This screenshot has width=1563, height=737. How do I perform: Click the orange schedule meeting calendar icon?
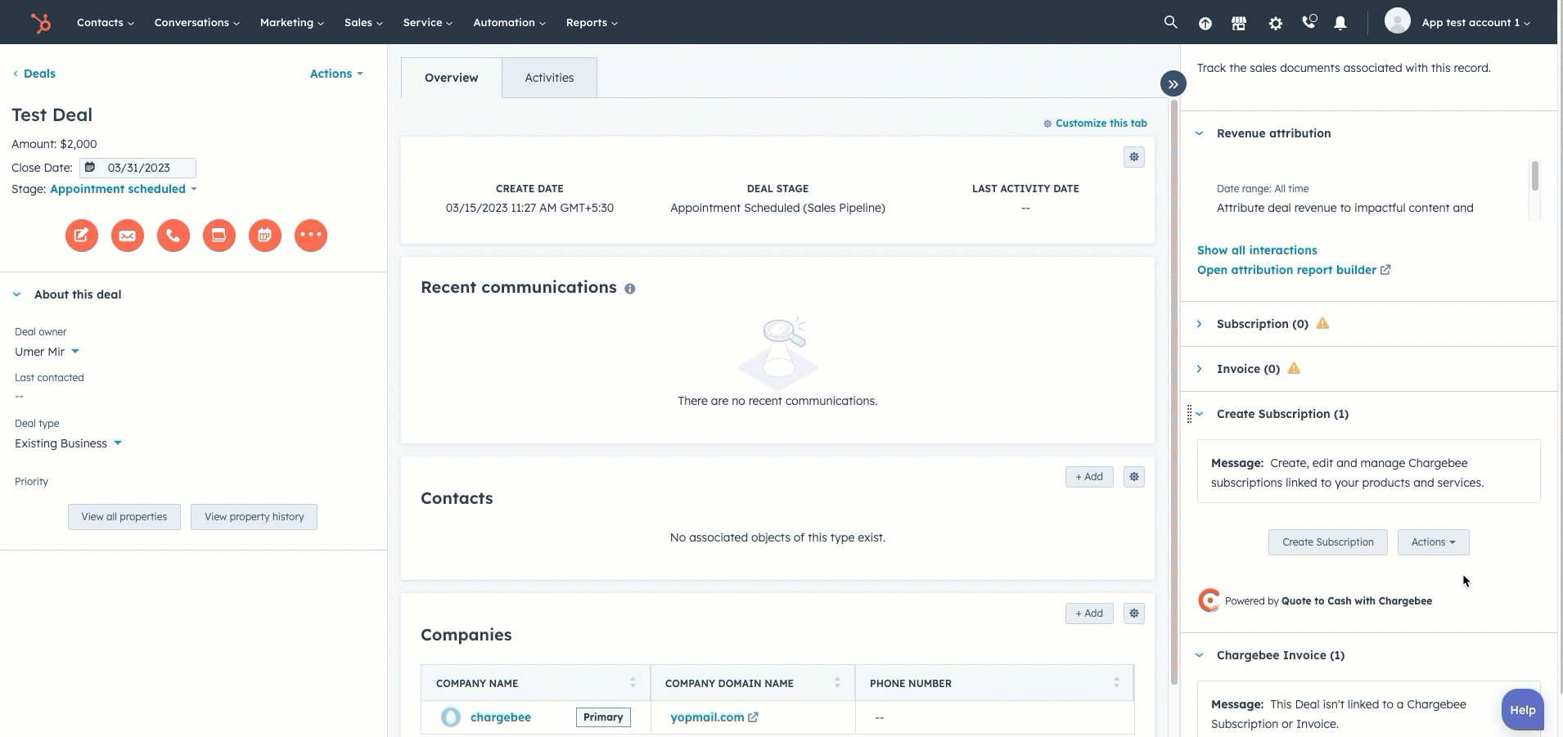tap(265, 236)
